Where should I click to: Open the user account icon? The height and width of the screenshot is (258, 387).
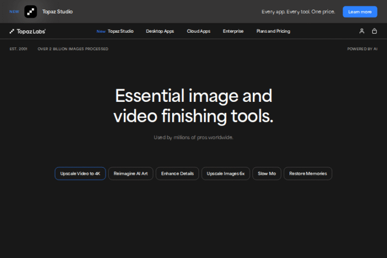click(x=361, y=31)
